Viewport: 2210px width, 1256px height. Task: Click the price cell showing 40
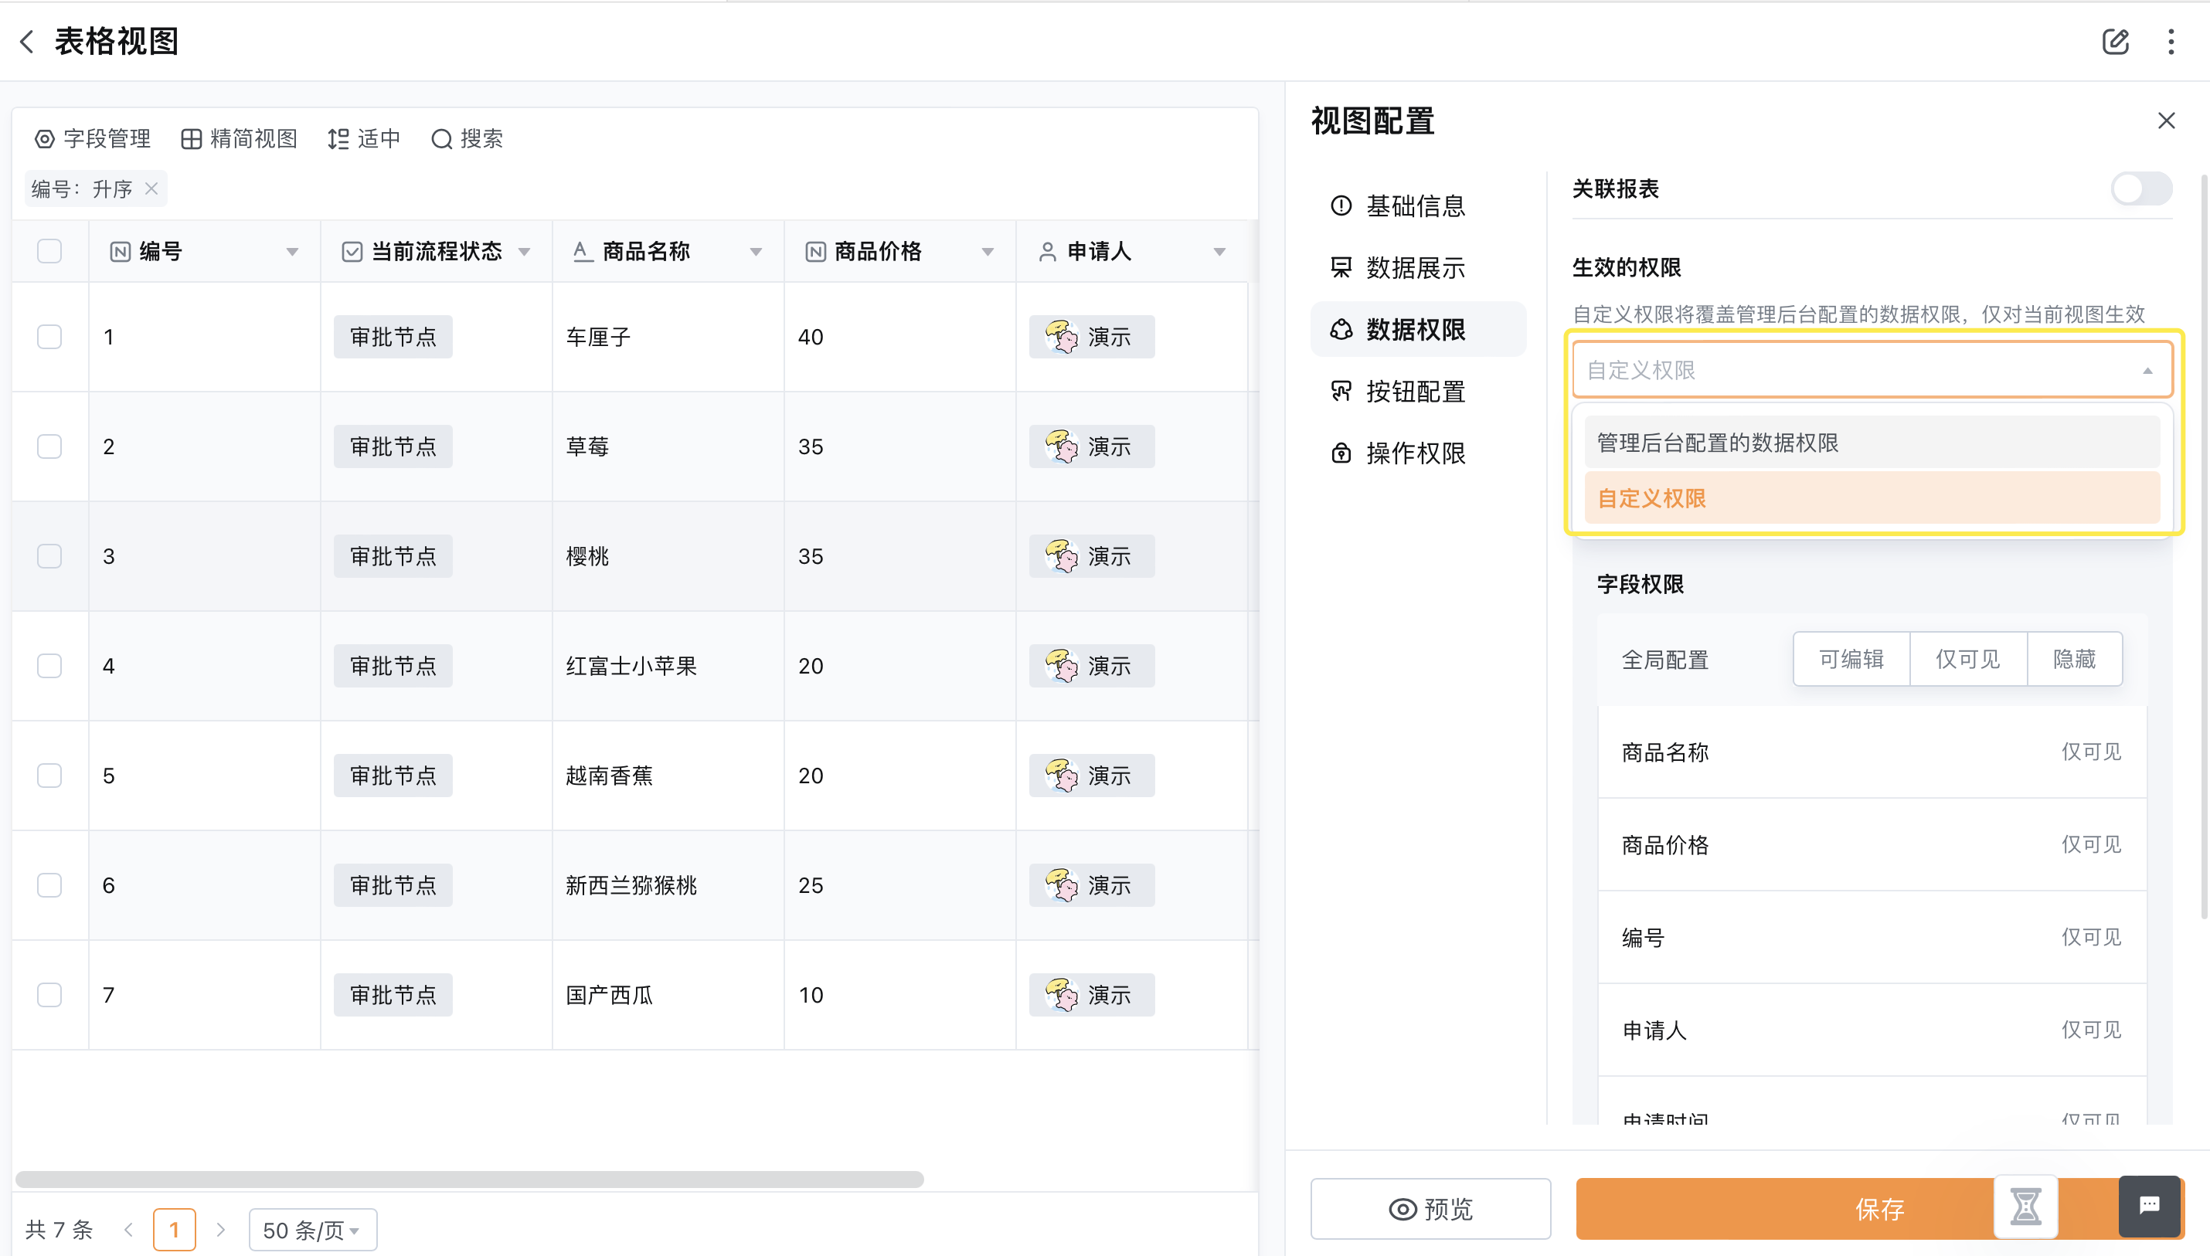click(x=900, y=337)
